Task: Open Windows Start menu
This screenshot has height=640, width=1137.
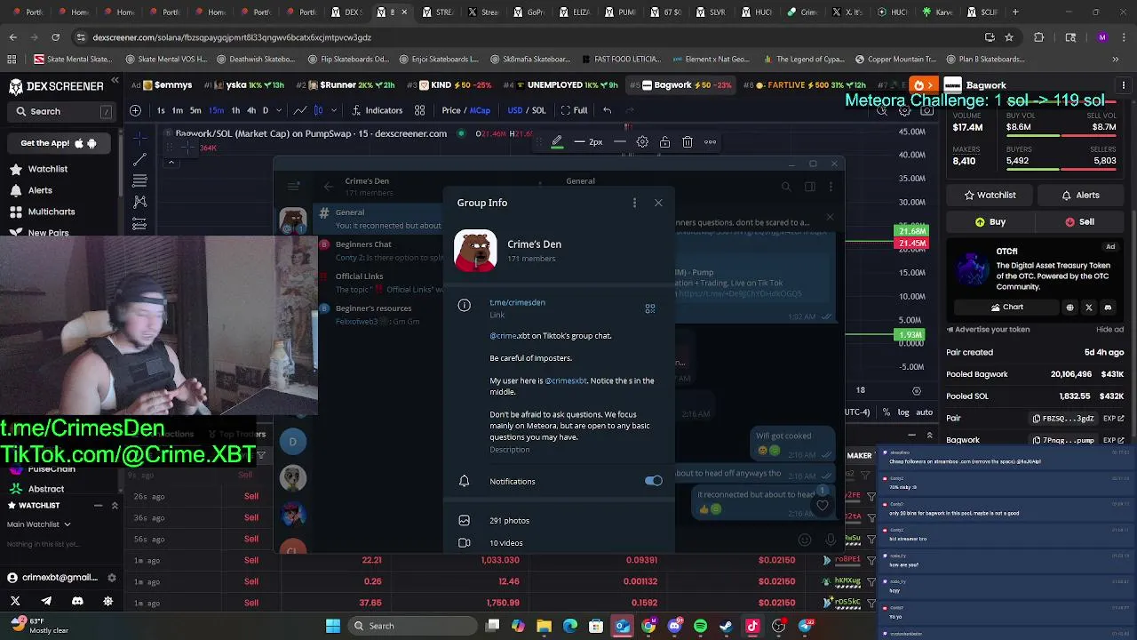Action: (x=333, y=626)
